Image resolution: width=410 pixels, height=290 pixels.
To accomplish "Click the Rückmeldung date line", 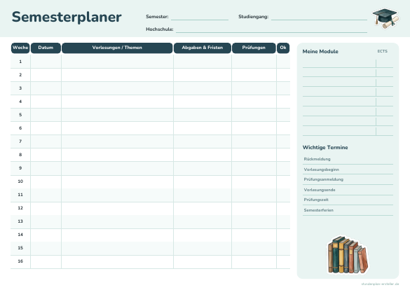I will [x=348, y=160].
